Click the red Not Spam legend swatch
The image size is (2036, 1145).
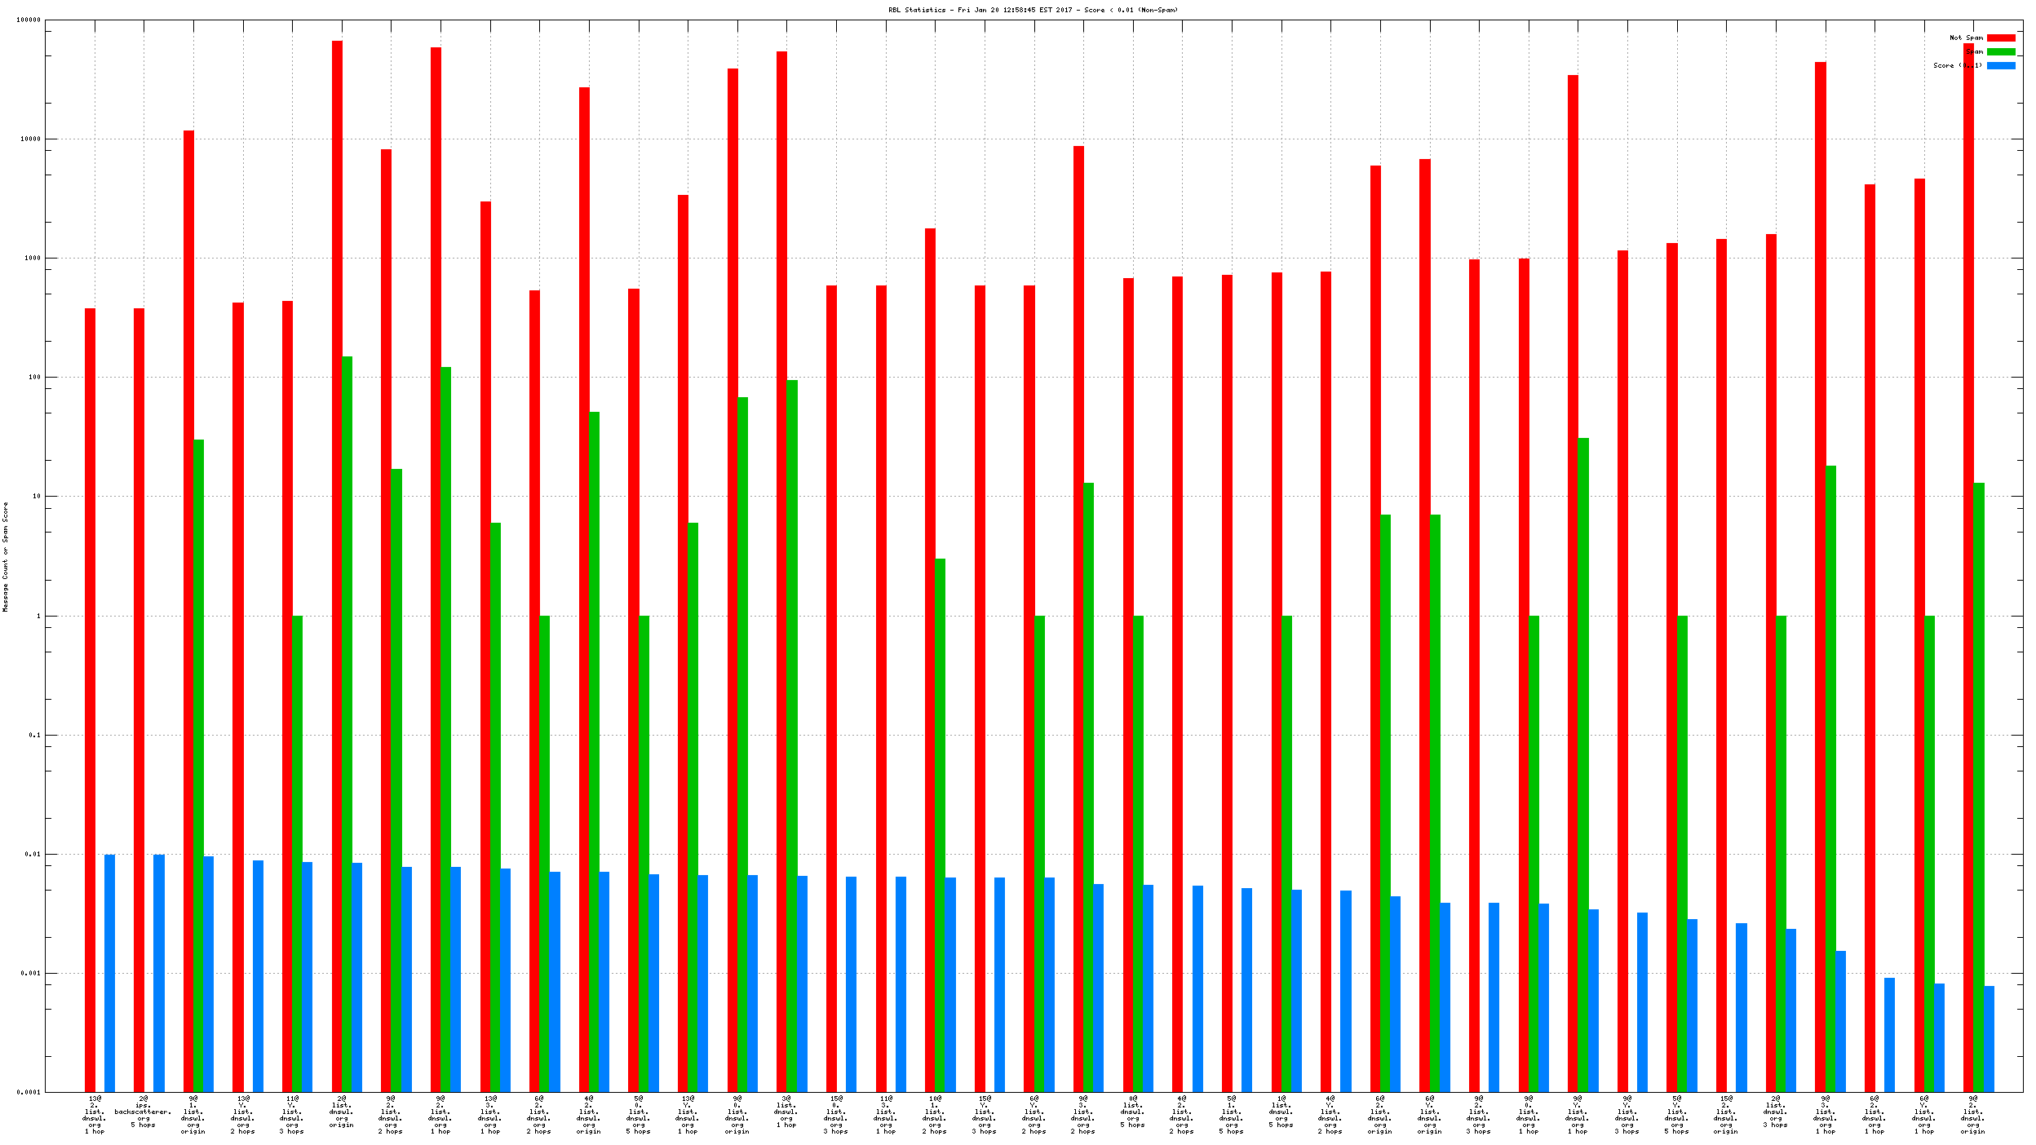[x=2000, y=38]
